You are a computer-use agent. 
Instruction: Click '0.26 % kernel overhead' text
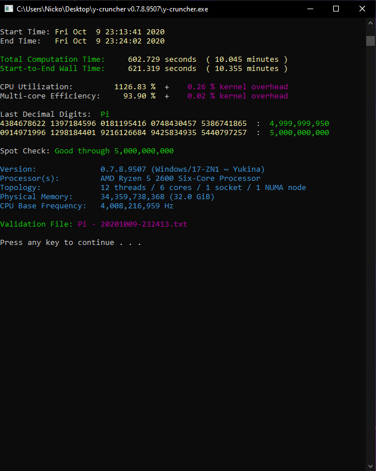point(238,87)
